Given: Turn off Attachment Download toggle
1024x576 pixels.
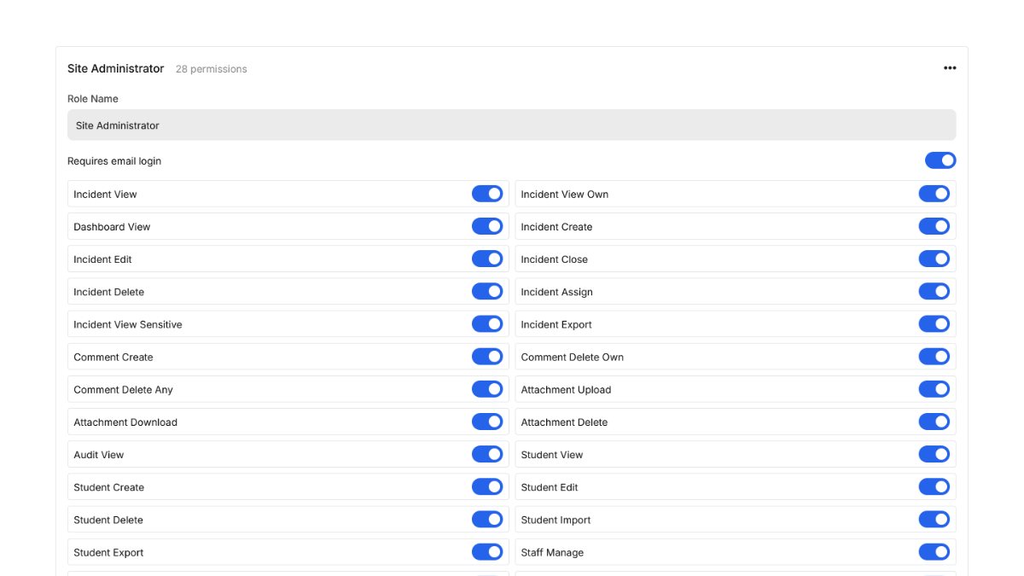Looking at the screenshot, I should pyautogui.click(x=487, y=422).
